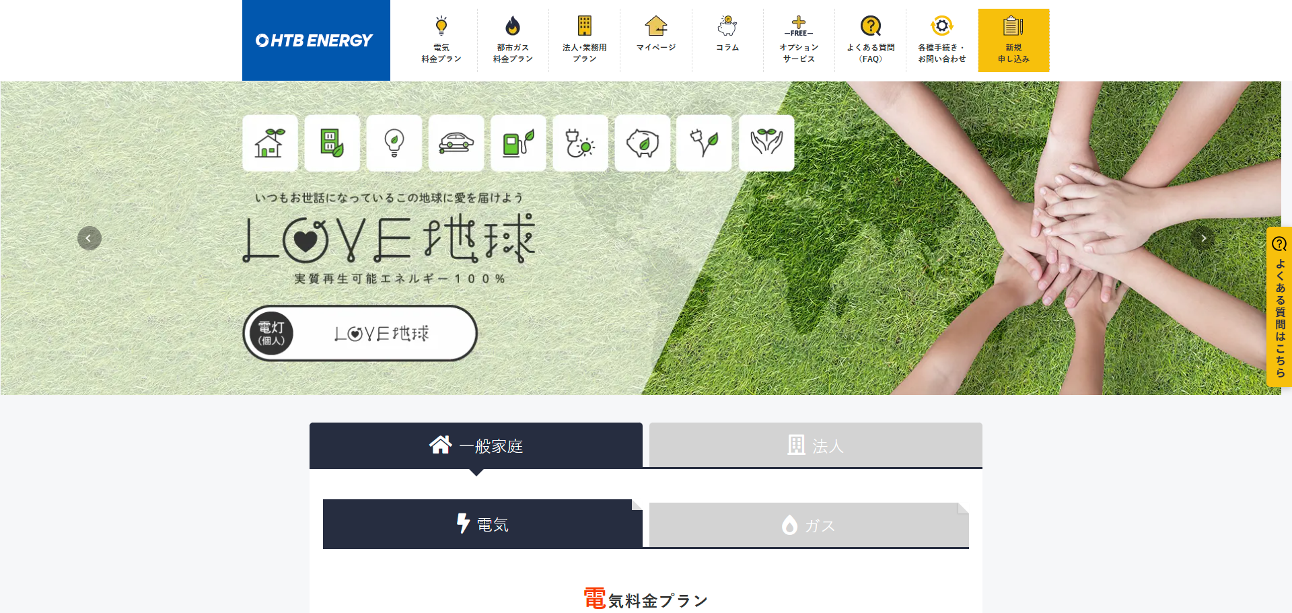Click the LOVE地球 plan button

360,333
